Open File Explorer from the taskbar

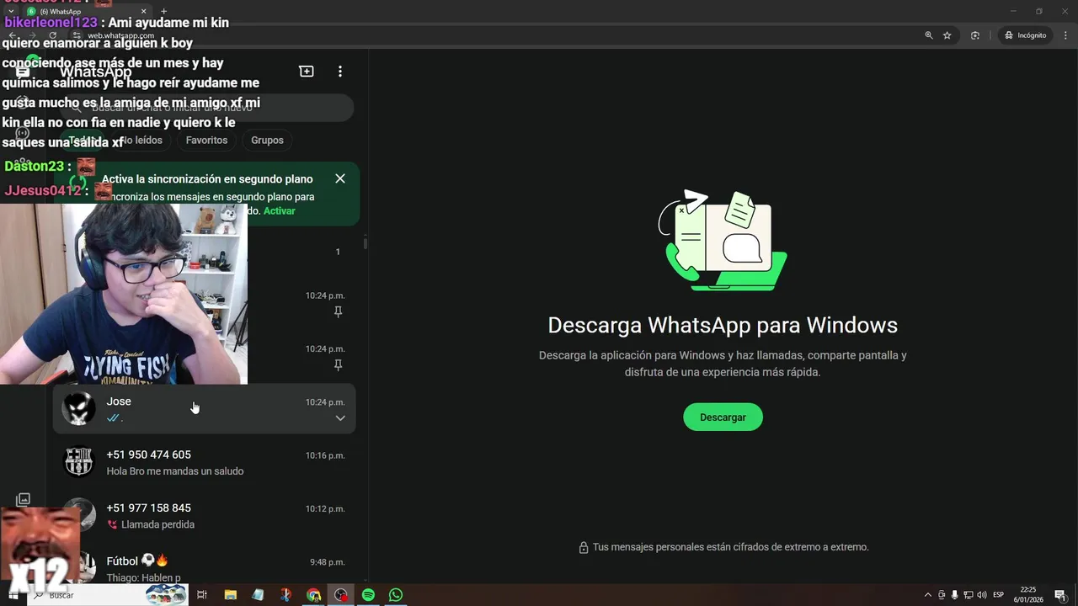pos(230,595)
